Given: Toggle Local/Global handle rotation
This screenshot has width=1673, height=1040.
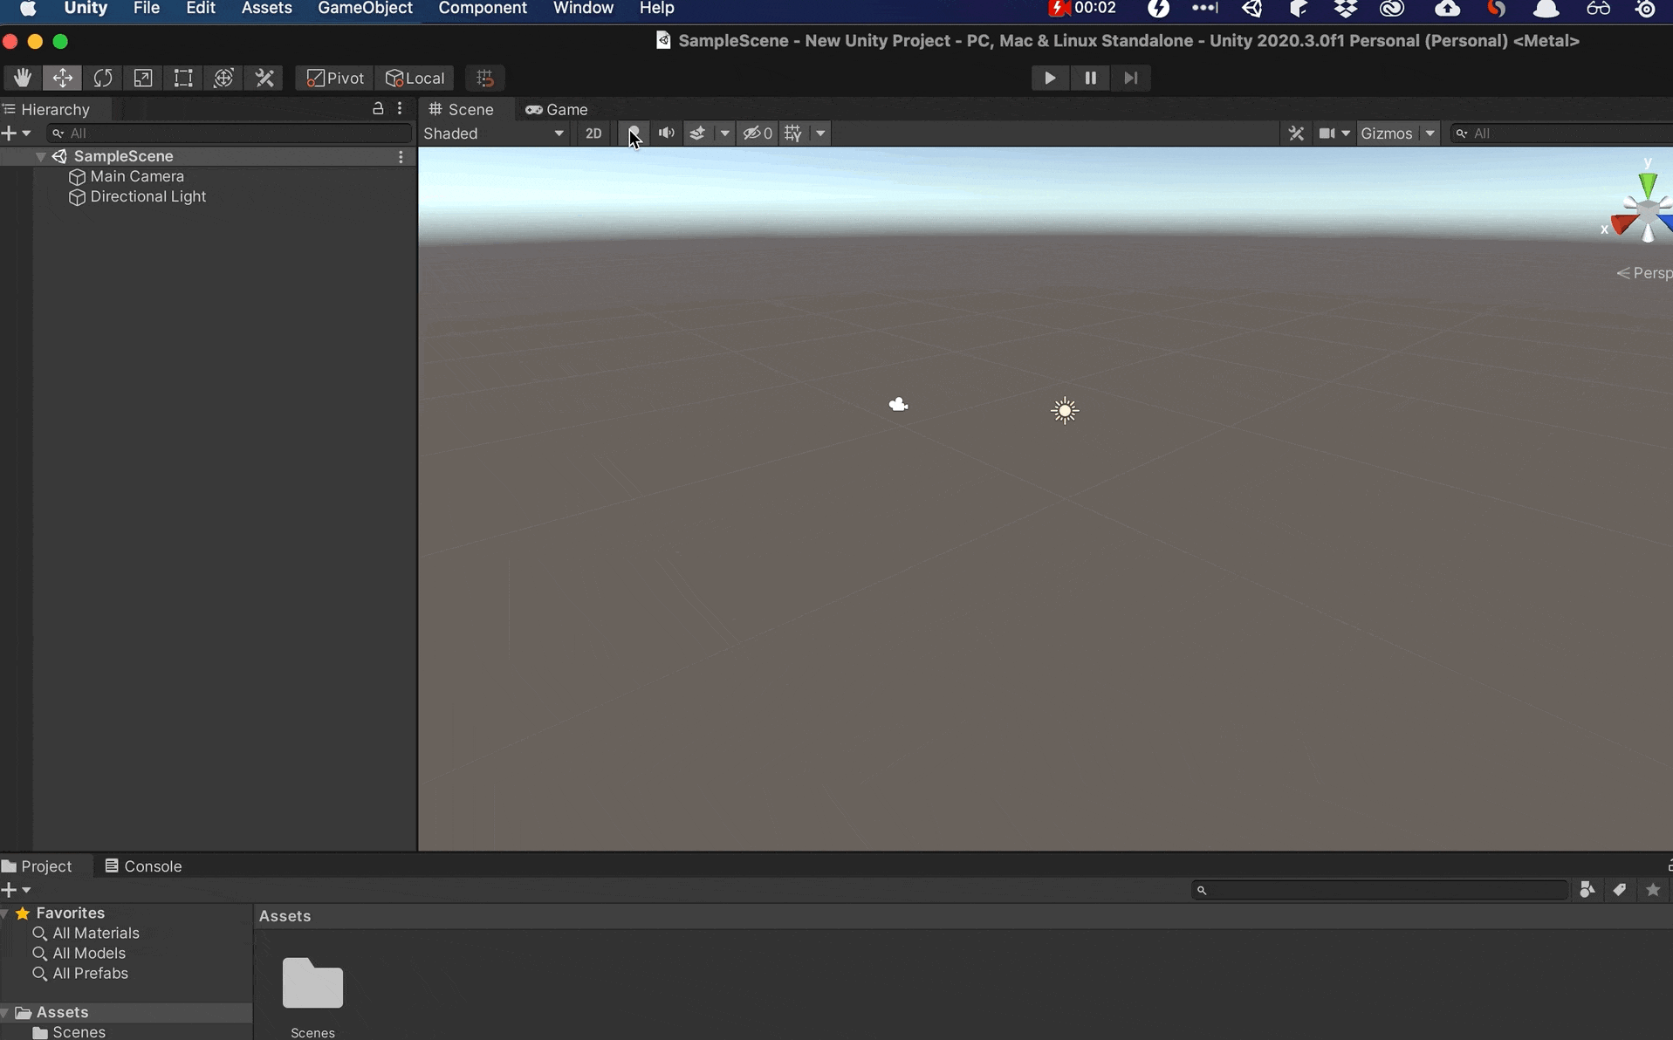Looking at the screenshot, I should tap(415, 78).
